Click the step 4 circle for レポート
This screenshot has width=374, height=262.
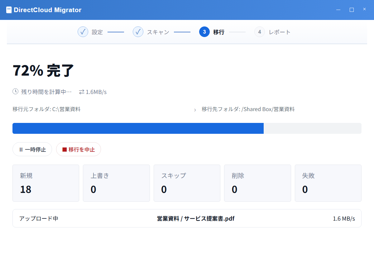(260, 32)
